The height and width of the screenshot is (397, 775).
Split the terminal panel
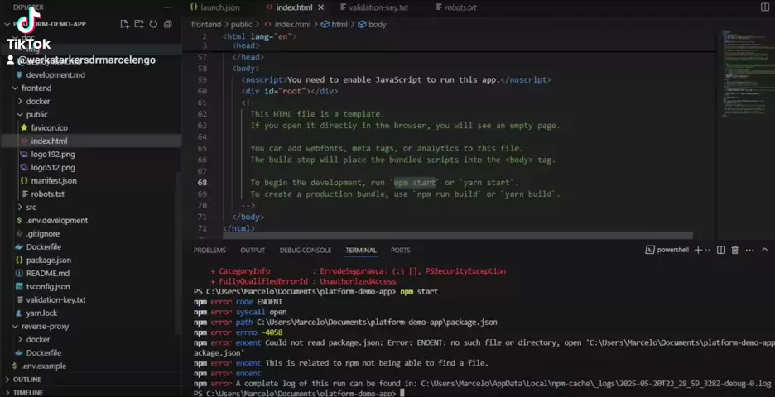(721, 251)
